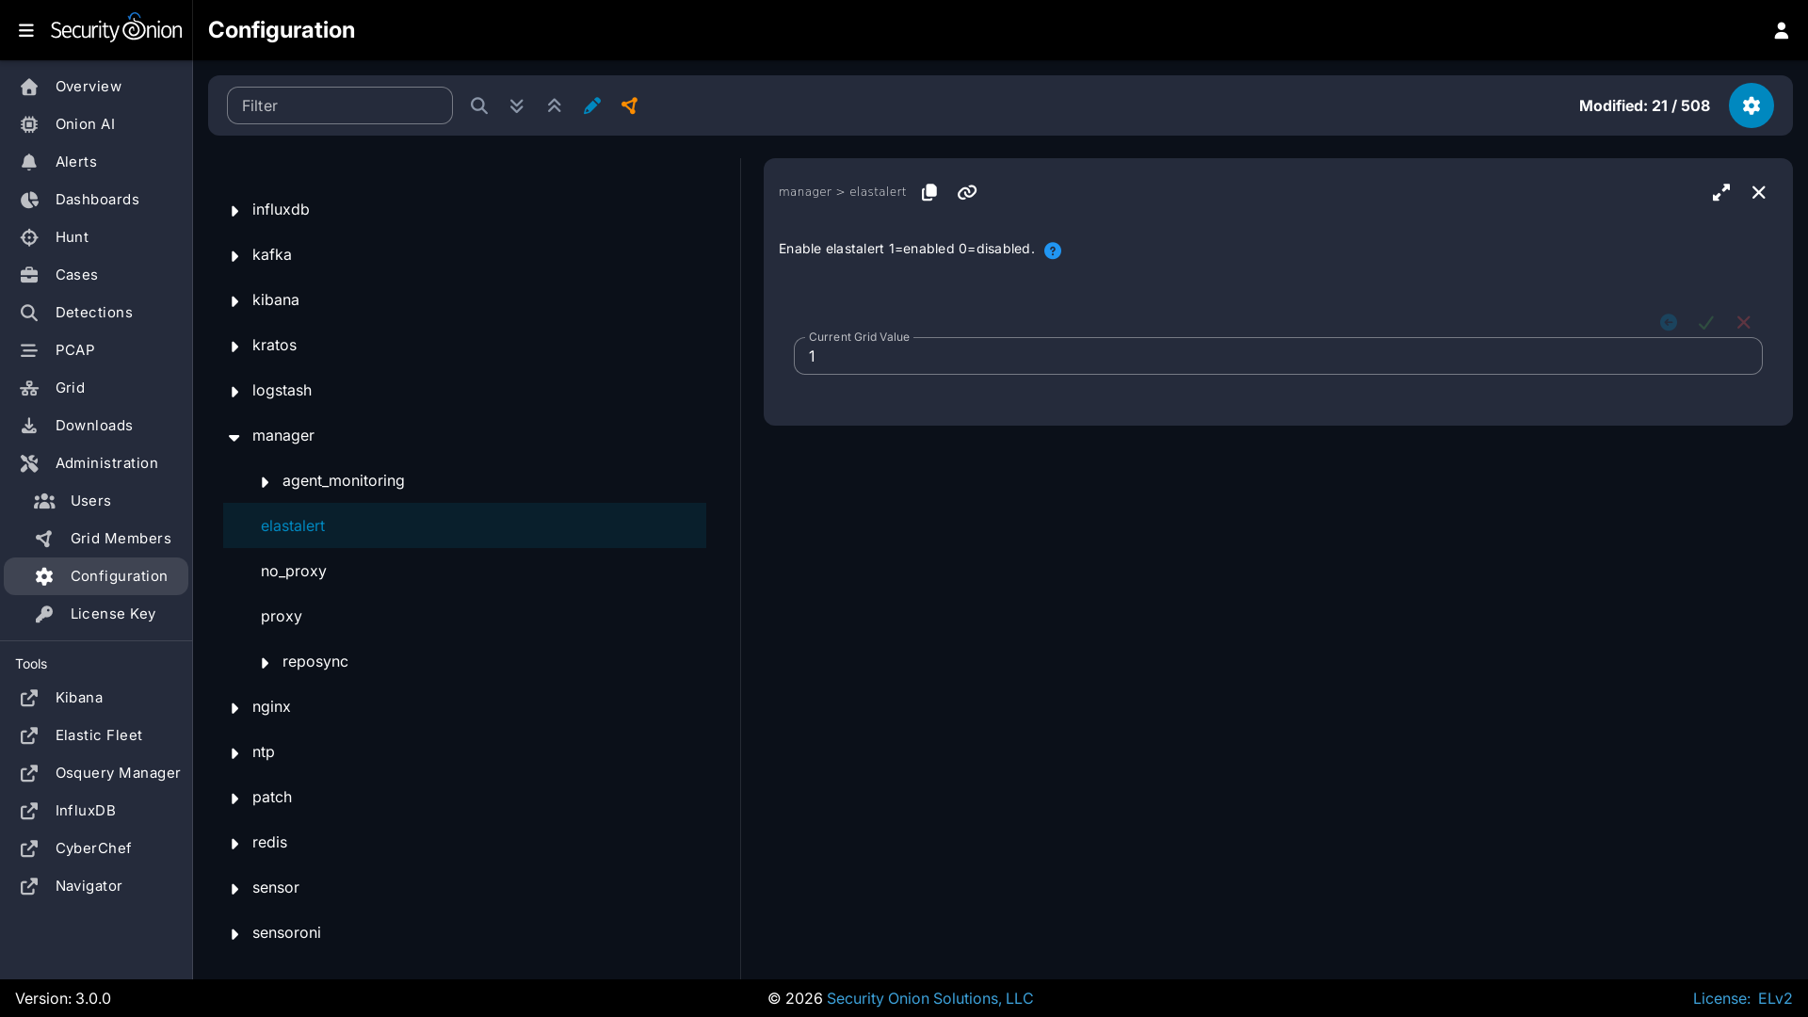The image size is (1808, 1017).
Task: Toggle advanced settings pencil icon
Action: point(591,105)
